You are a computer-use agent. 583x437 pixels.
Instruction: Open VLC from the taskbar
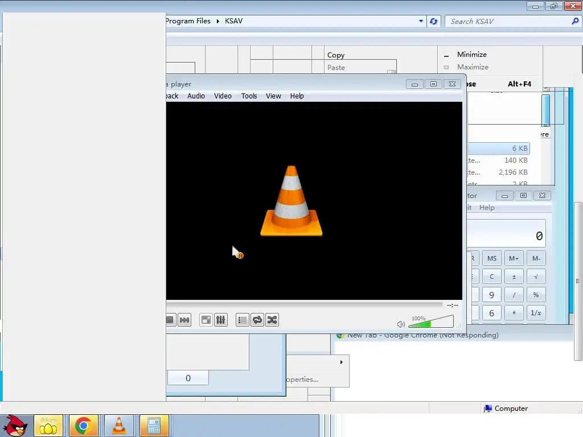[118, 426]
